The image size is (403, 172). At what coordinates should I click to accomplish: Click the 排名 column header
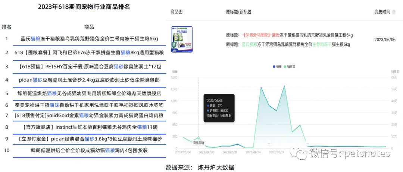(x=6, y=27)
